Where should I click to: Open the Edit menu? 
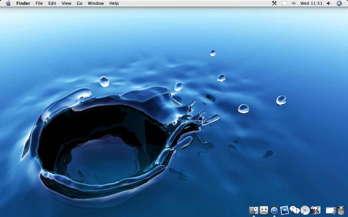click(52, 3)
